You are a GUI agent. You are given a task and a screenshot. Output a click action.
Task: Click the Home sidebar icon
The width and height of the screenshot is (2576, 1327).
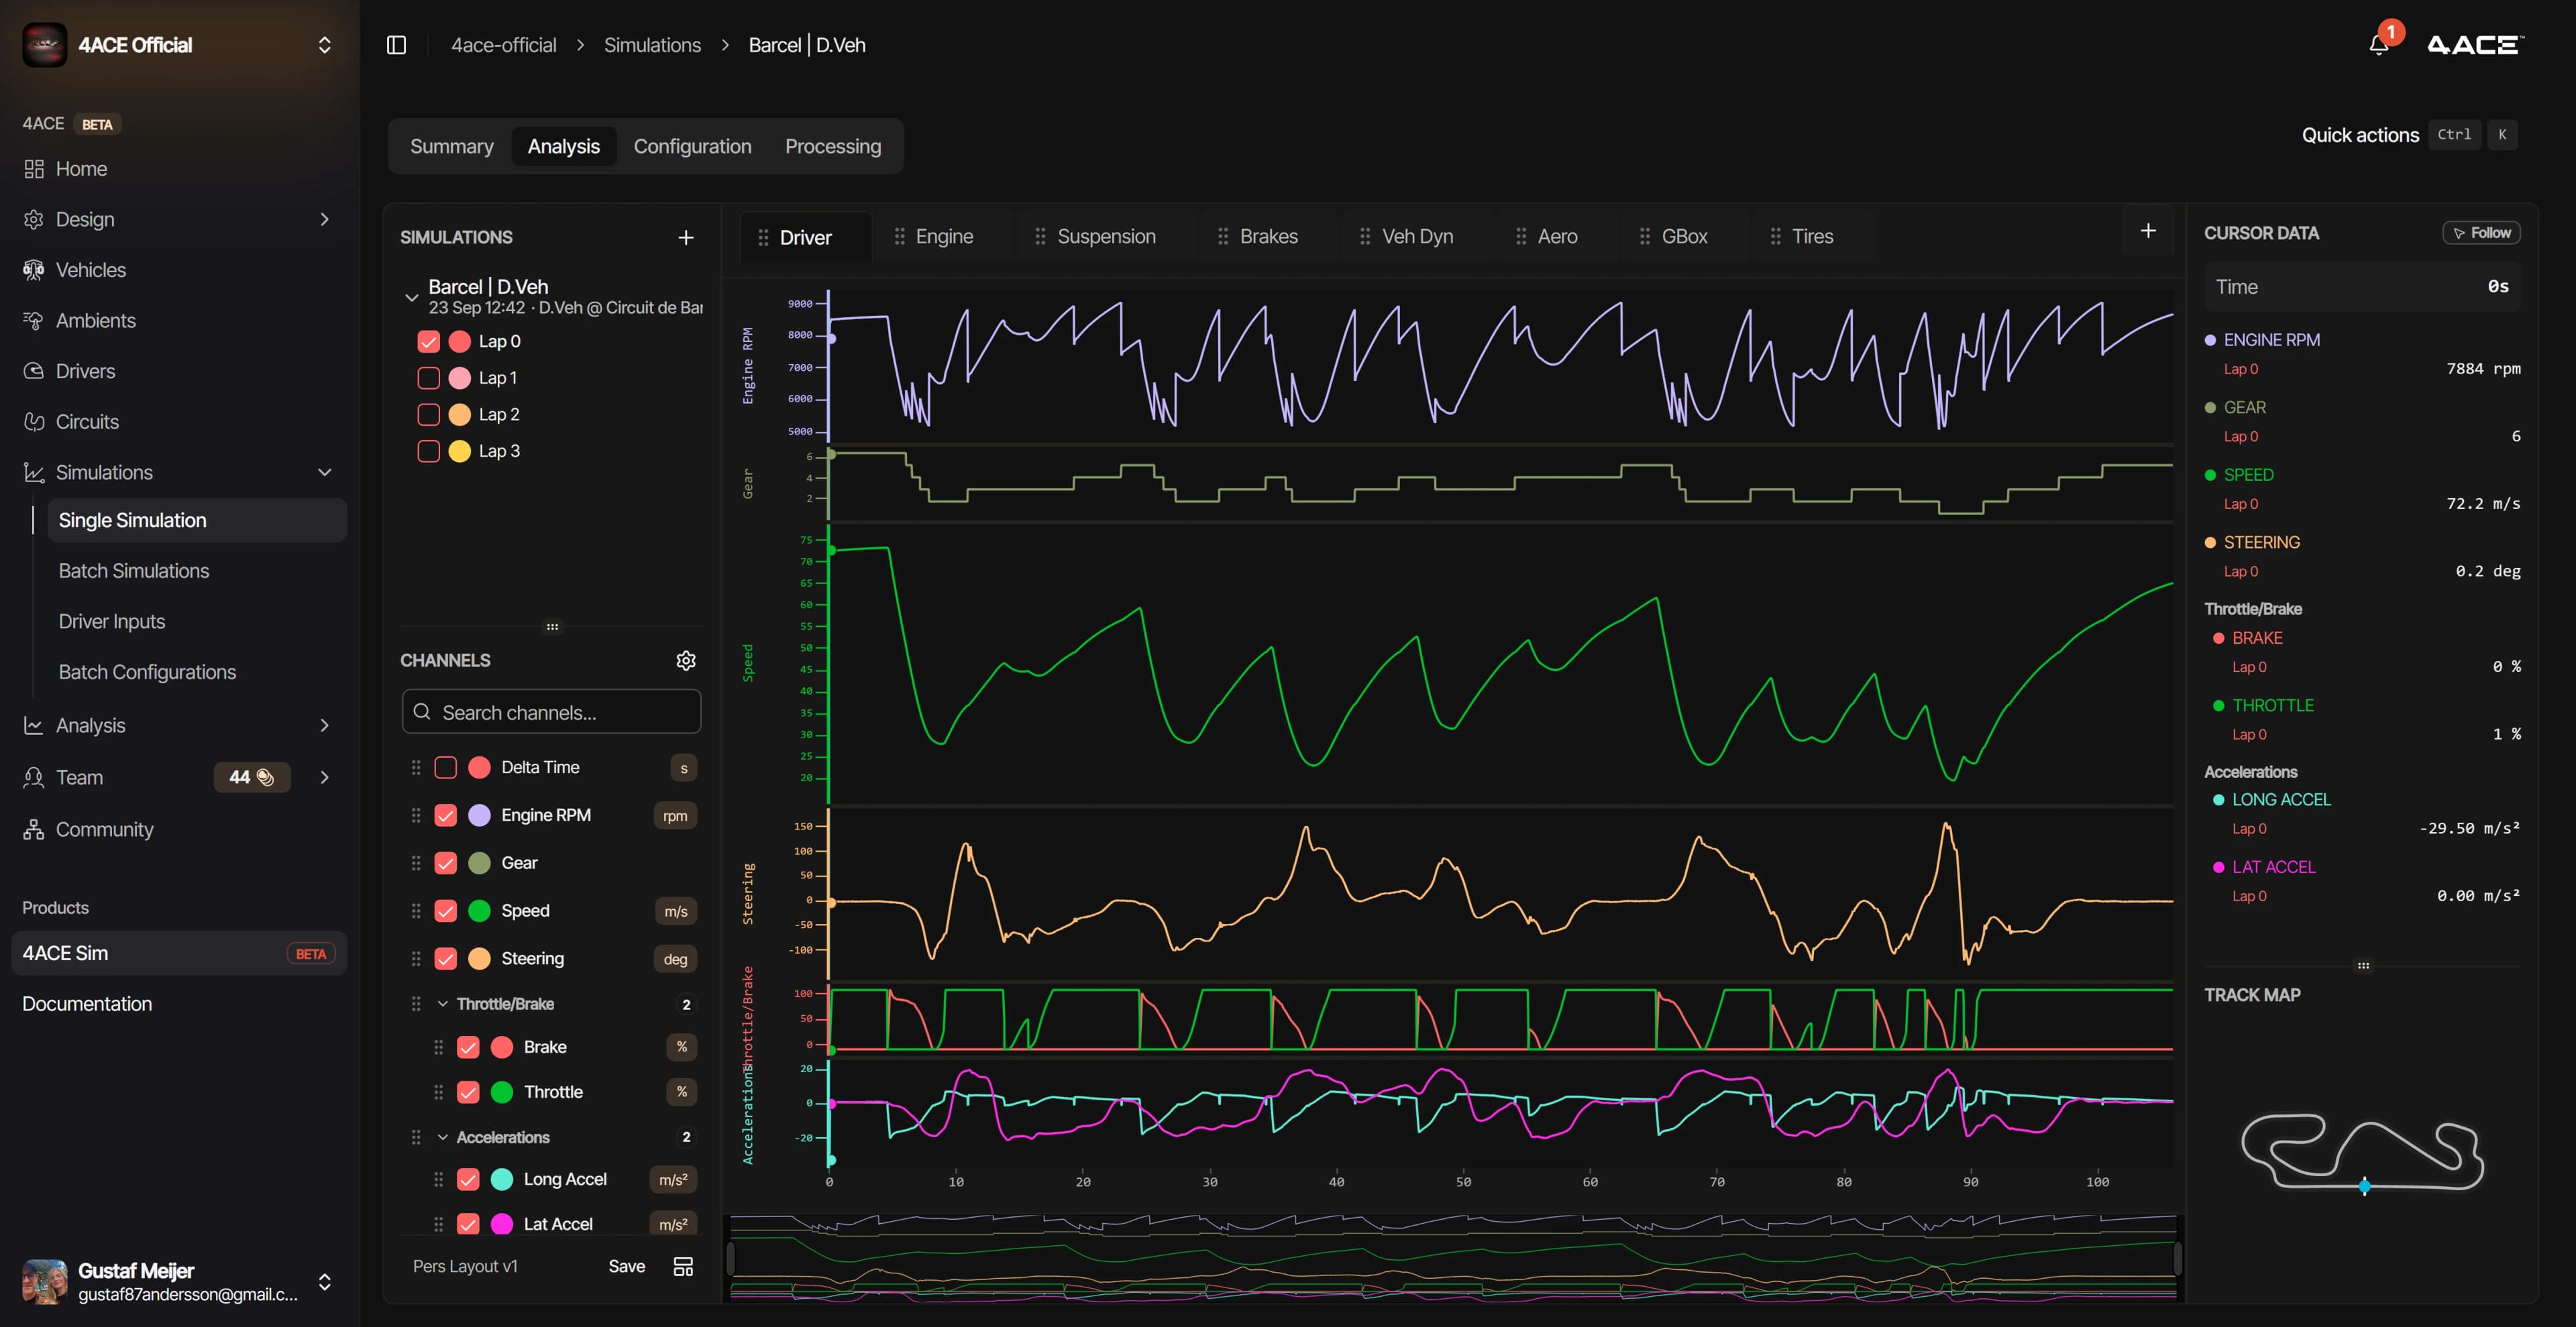[x=34, y=169]
